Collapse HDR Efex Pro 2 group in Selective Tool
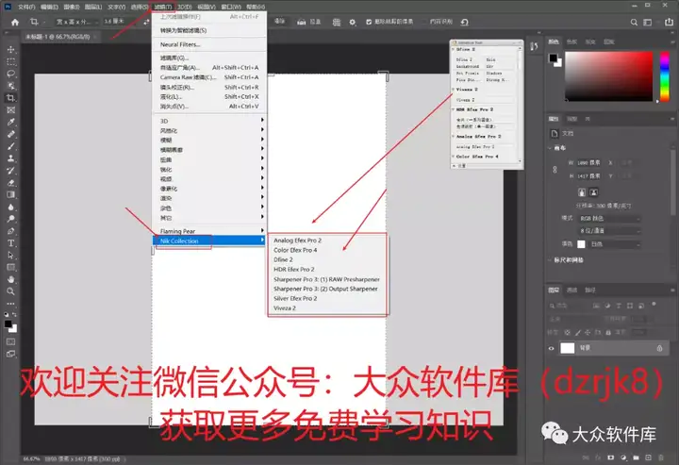The height and width of the screenshot is (465, 679). [454, 109]
